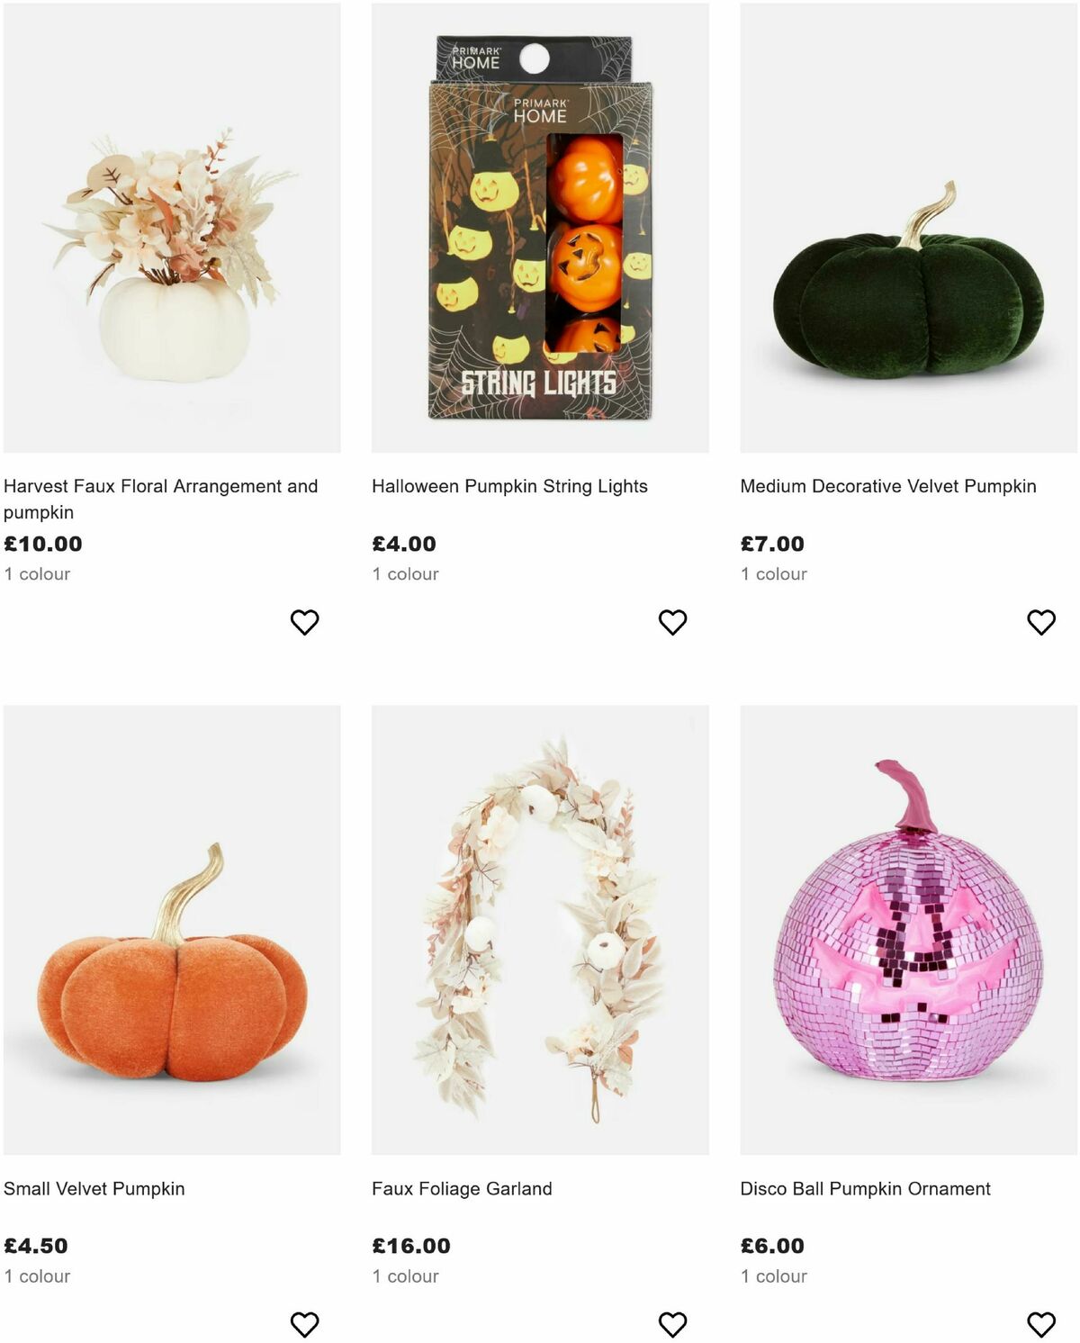The height and width of the screenshot is (1343, 1080).
Task: Open the '1 colour' option for Small Velvet Pumpkin
Action: click(38, 1275)
